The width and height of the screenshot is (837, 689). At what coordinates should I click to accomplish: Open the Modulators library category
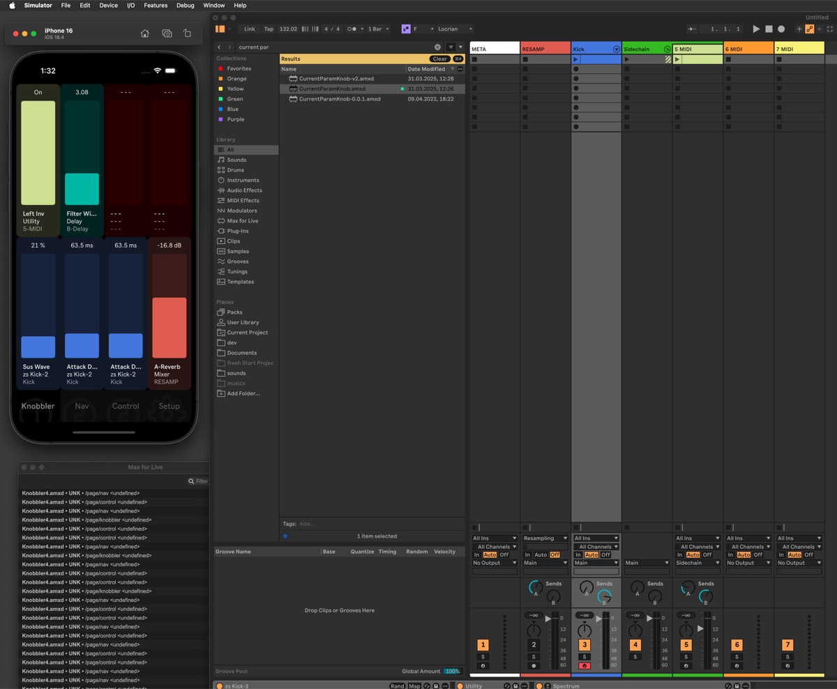pos(242,211)
